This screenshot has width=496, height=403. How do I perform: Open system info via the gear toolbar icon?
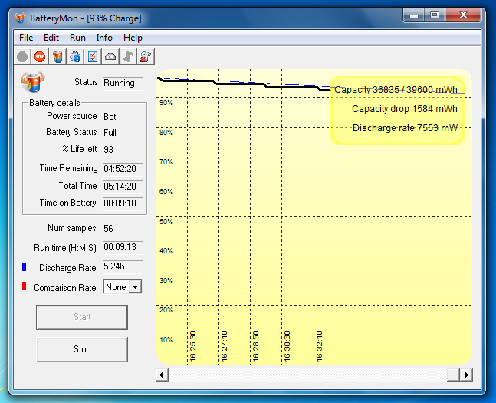point(75,57)
